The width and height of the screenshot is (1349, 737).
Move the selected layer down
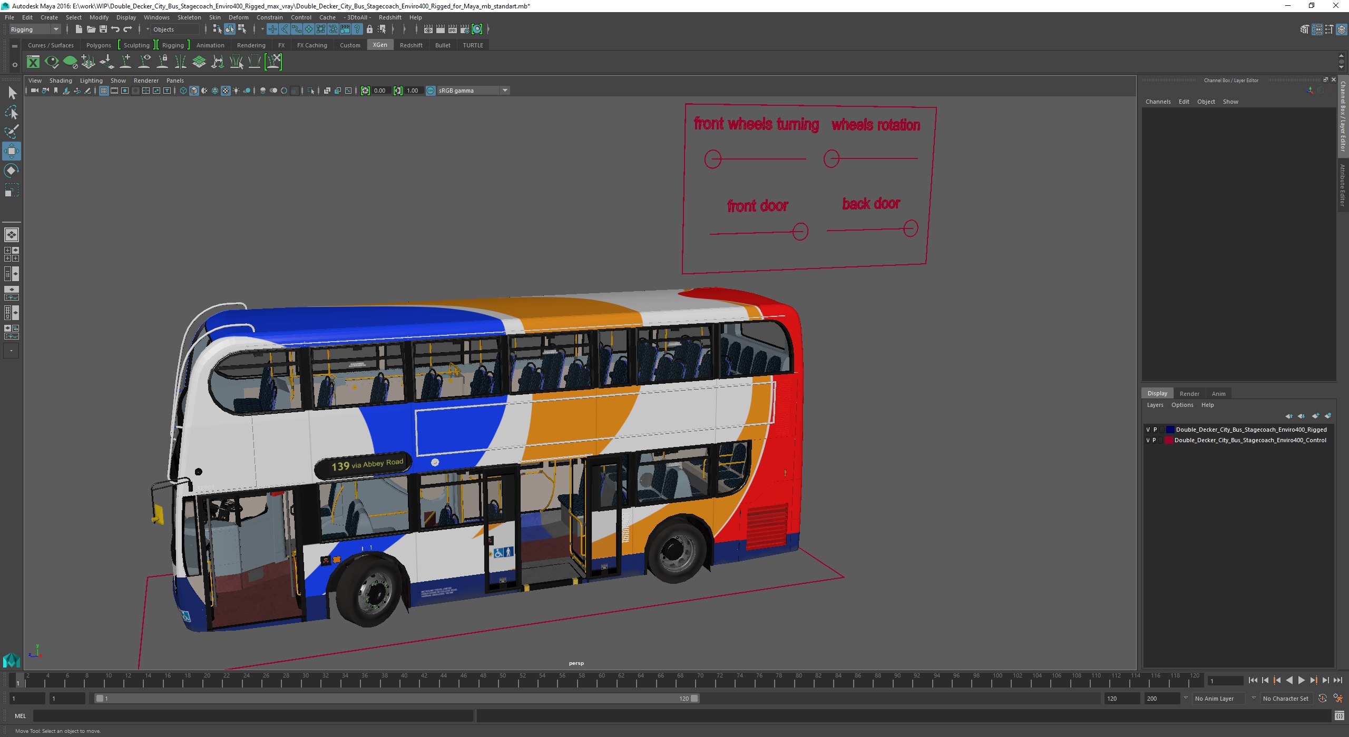[1302, 416]
